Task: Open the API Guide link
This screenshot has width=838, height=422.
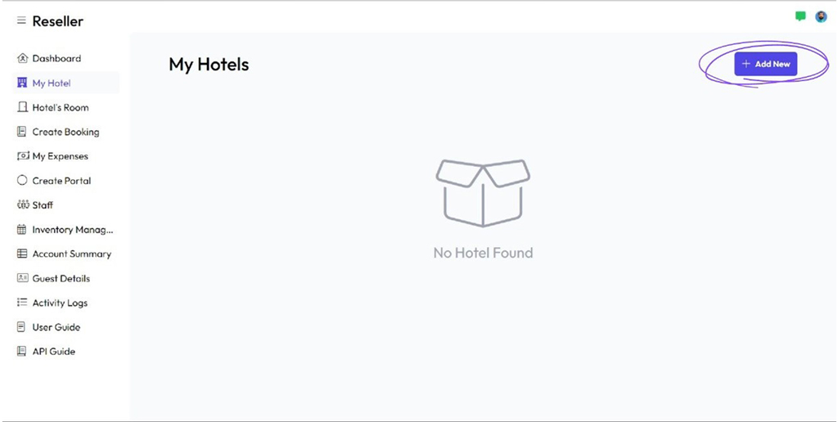Action: point(53,352)
